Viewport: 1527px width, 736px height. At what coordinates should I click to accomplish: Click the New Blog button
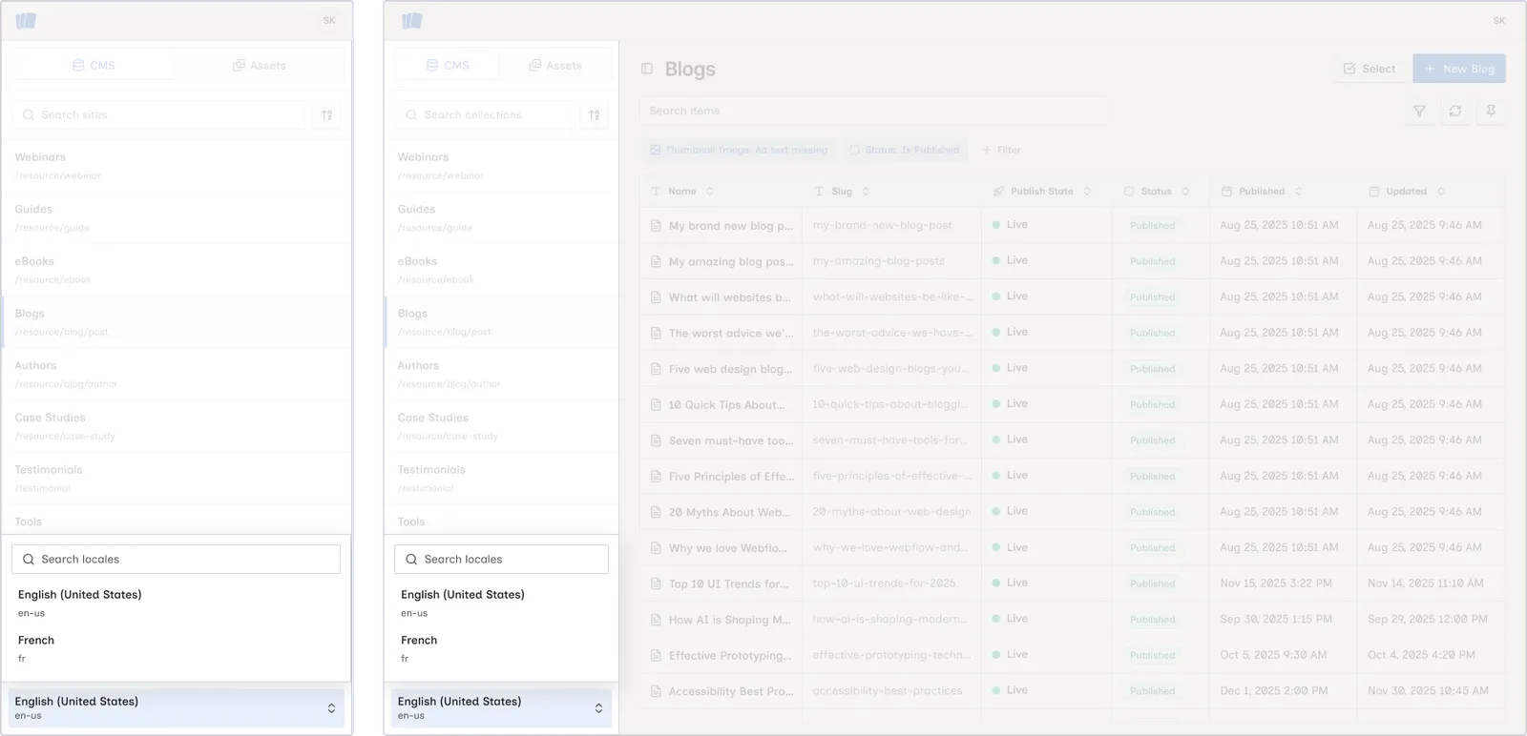pos(1459,69)
